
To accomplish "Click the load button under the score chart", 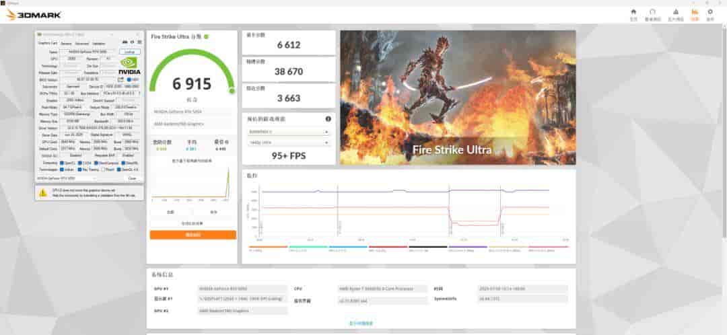I will click(170, 212).
